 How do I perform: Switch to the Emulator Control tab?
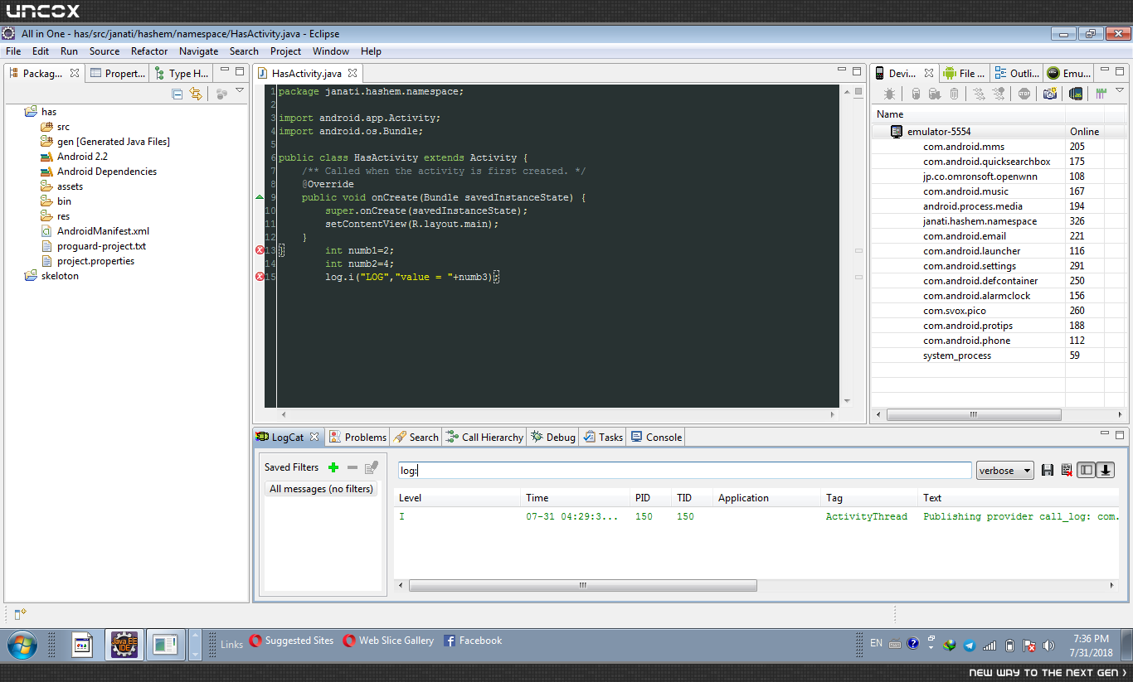pos(1068,73)
